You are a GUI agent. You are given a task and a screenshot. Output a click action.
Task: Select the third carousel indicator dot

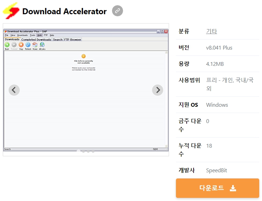point(88,151)
